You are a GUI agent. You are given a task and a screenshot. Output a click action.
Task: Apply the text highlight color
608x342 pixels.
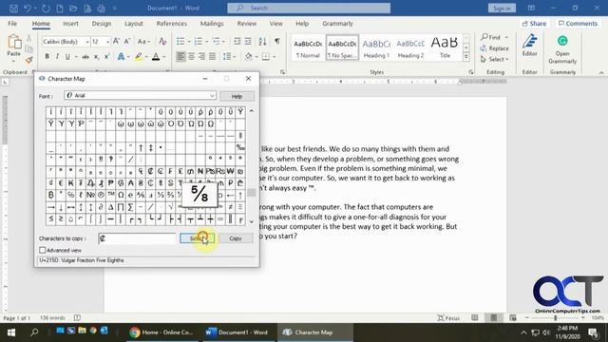pyautogui.click(x=139, y=57)
